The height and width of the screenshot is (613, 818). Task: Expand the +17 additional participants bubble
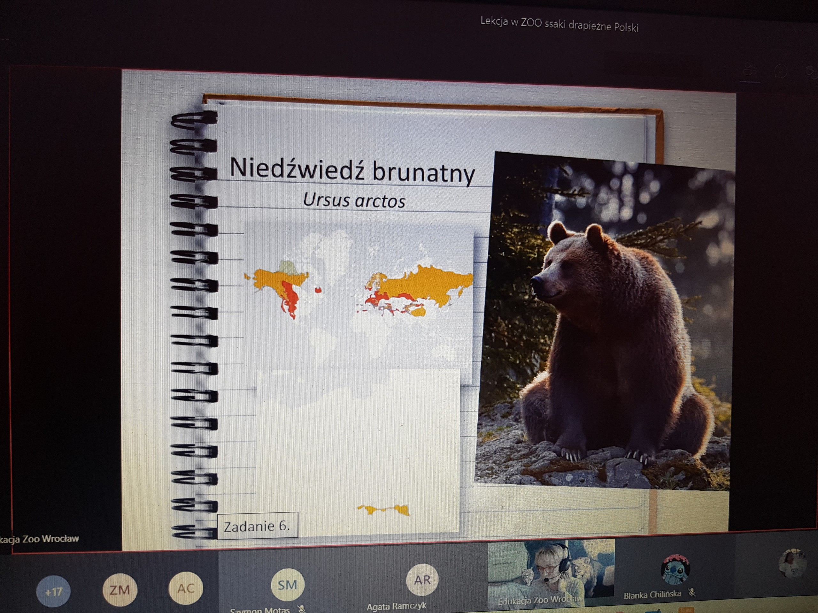coord(53,592)
